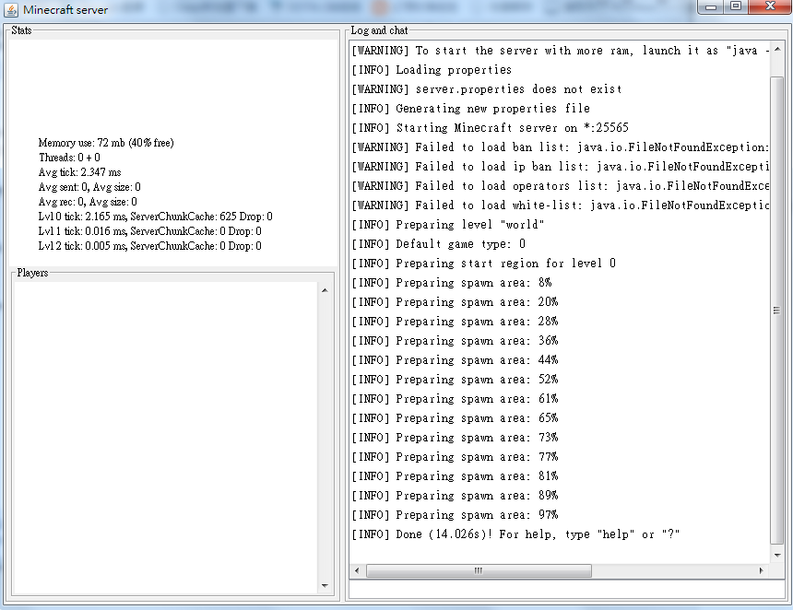Click the 'Failed to load ip ban list' warning
This screenshot has width=793, height=610.
tap(560, 166)
